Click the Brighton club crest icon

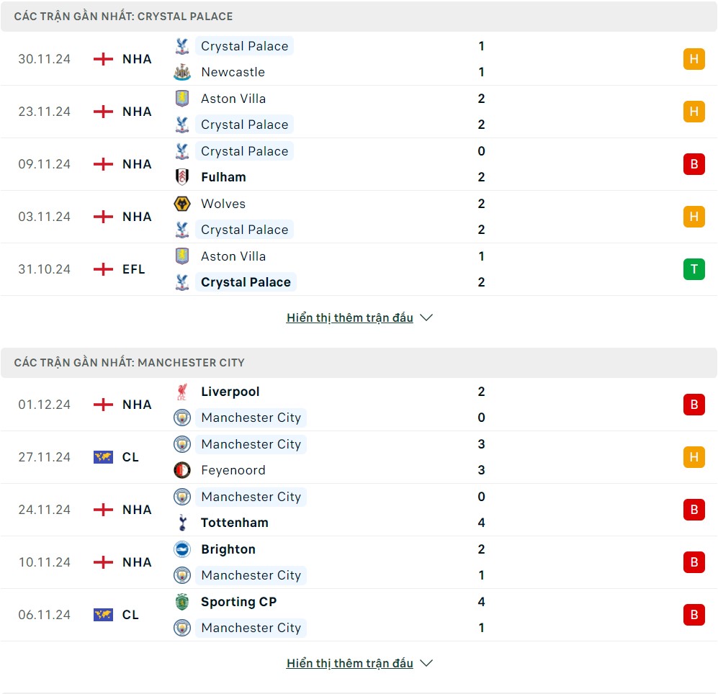(182, 549)
